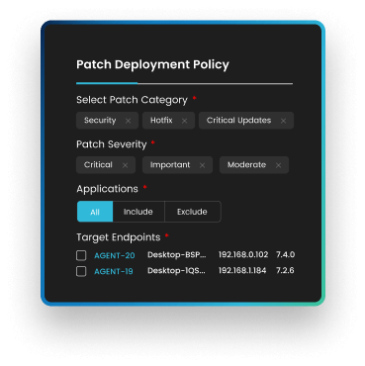This screenshot has height=366, width=365.
Task: Check the AGENT-20 endpoint checkbox
Action: [x=81, y=255]
